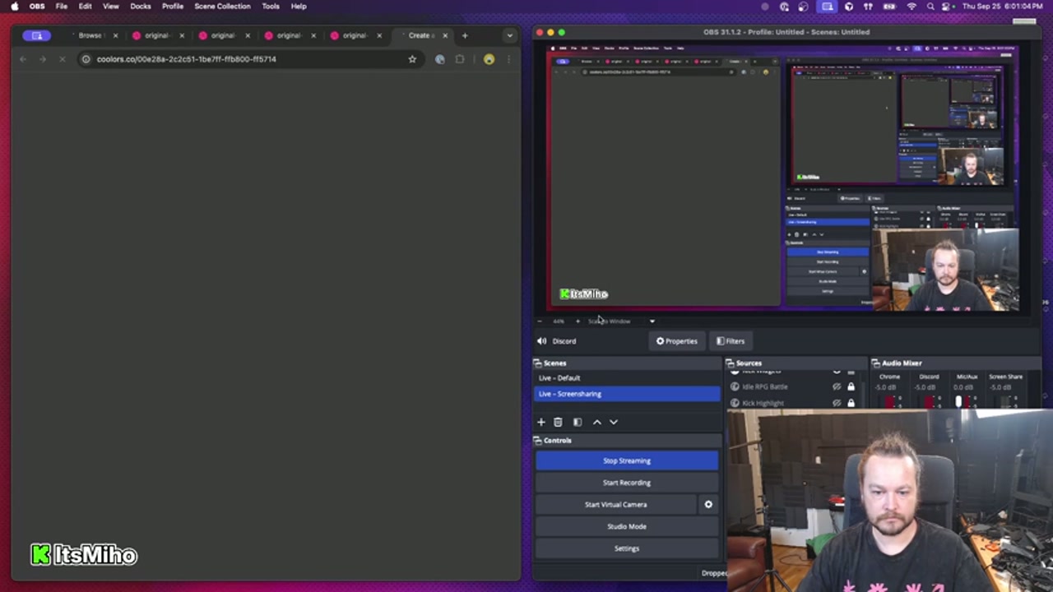Open the preview scaling dropdown arrow
Screen dimensions: 1053x592
652,321
